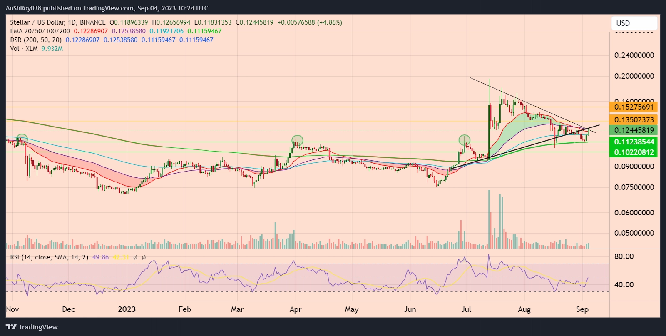Select the Stellar / US Dollar symbol title
The width and height of the screenshot is (666, 336).
point(37,22)
